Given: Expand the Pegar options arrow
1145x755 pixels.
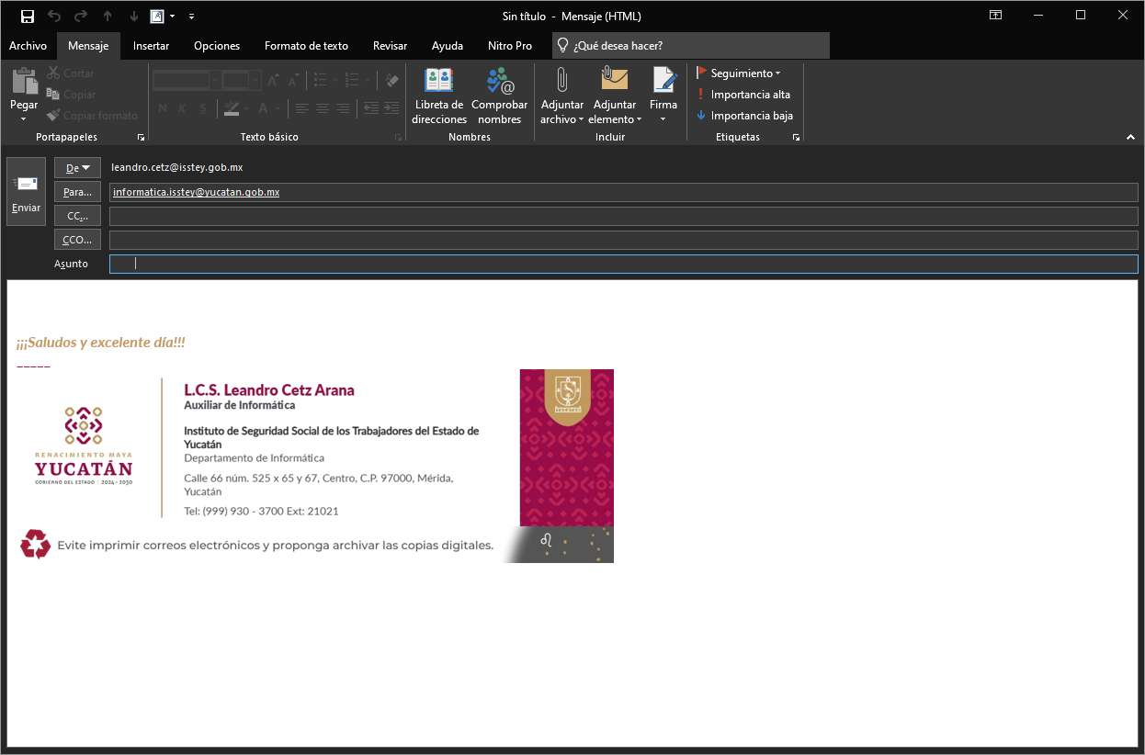Looking at the screenshot, I should click(x=24, y=118).
